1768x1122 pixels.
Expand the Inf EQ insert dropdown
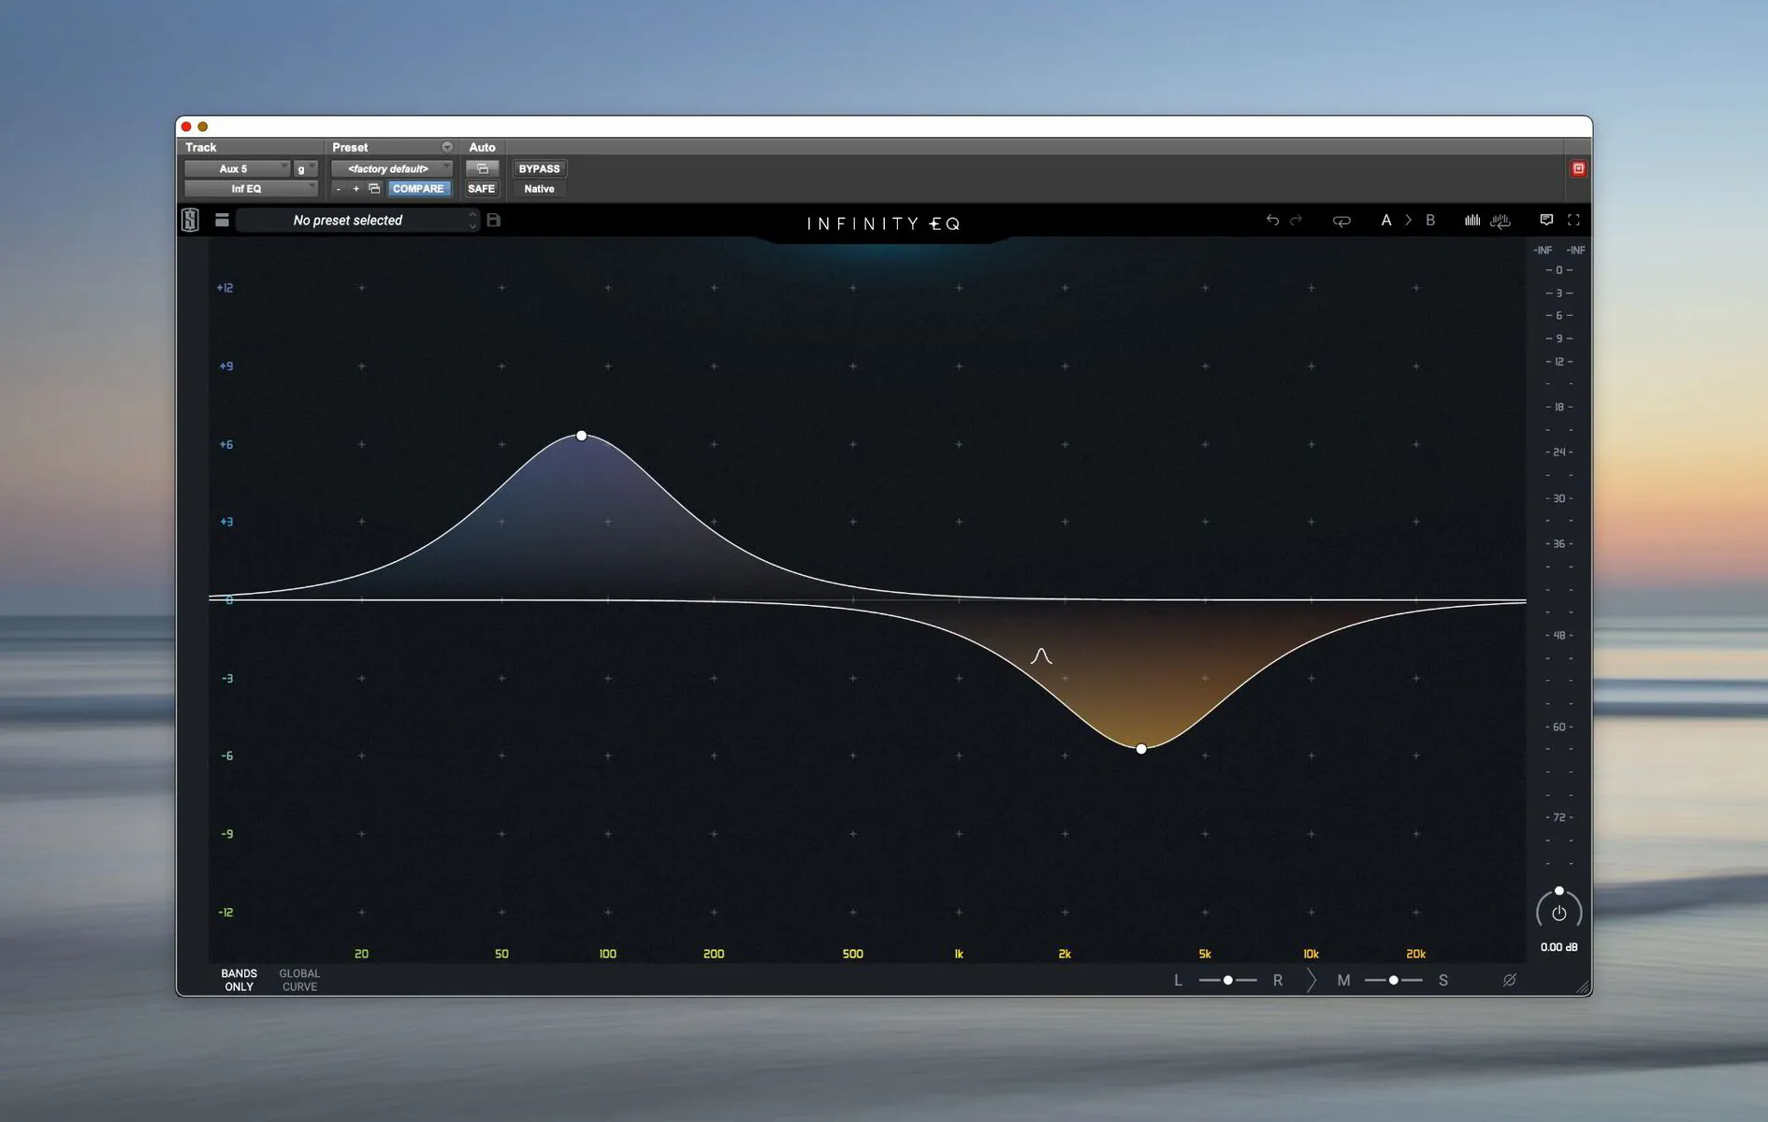click(x=248, y=188)
